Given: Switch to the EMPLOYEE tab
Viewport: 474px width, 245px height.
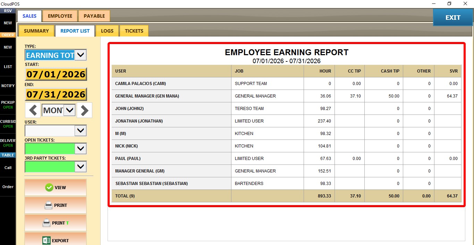Looking at the screenshot, I should 60,16.
